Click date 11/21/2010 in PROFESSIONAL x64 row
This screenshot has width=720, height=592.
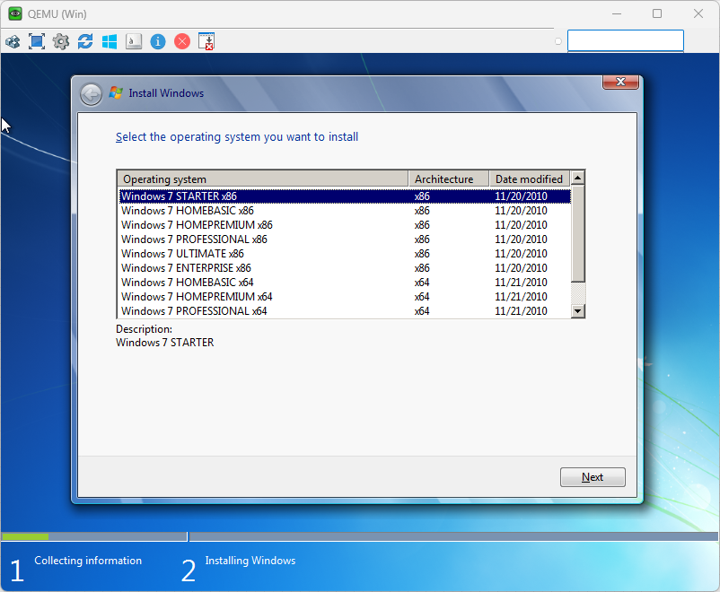point(521,310)
